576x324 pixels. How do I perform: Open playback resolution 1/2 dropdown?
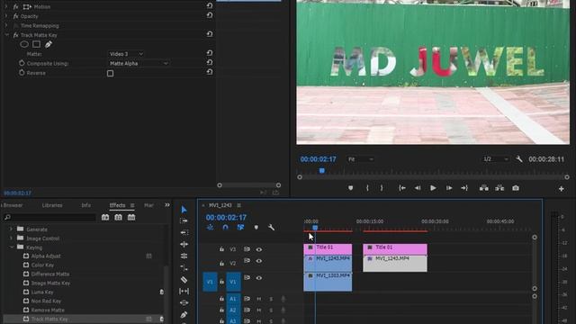click(496, 159)
